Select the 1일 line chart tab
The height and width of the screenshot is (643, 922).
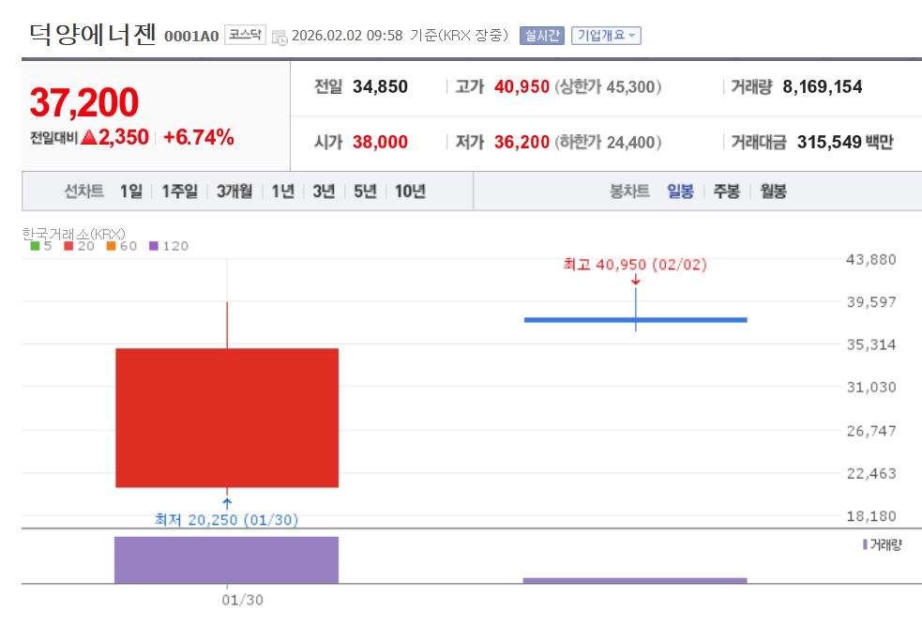coord(131,191)
